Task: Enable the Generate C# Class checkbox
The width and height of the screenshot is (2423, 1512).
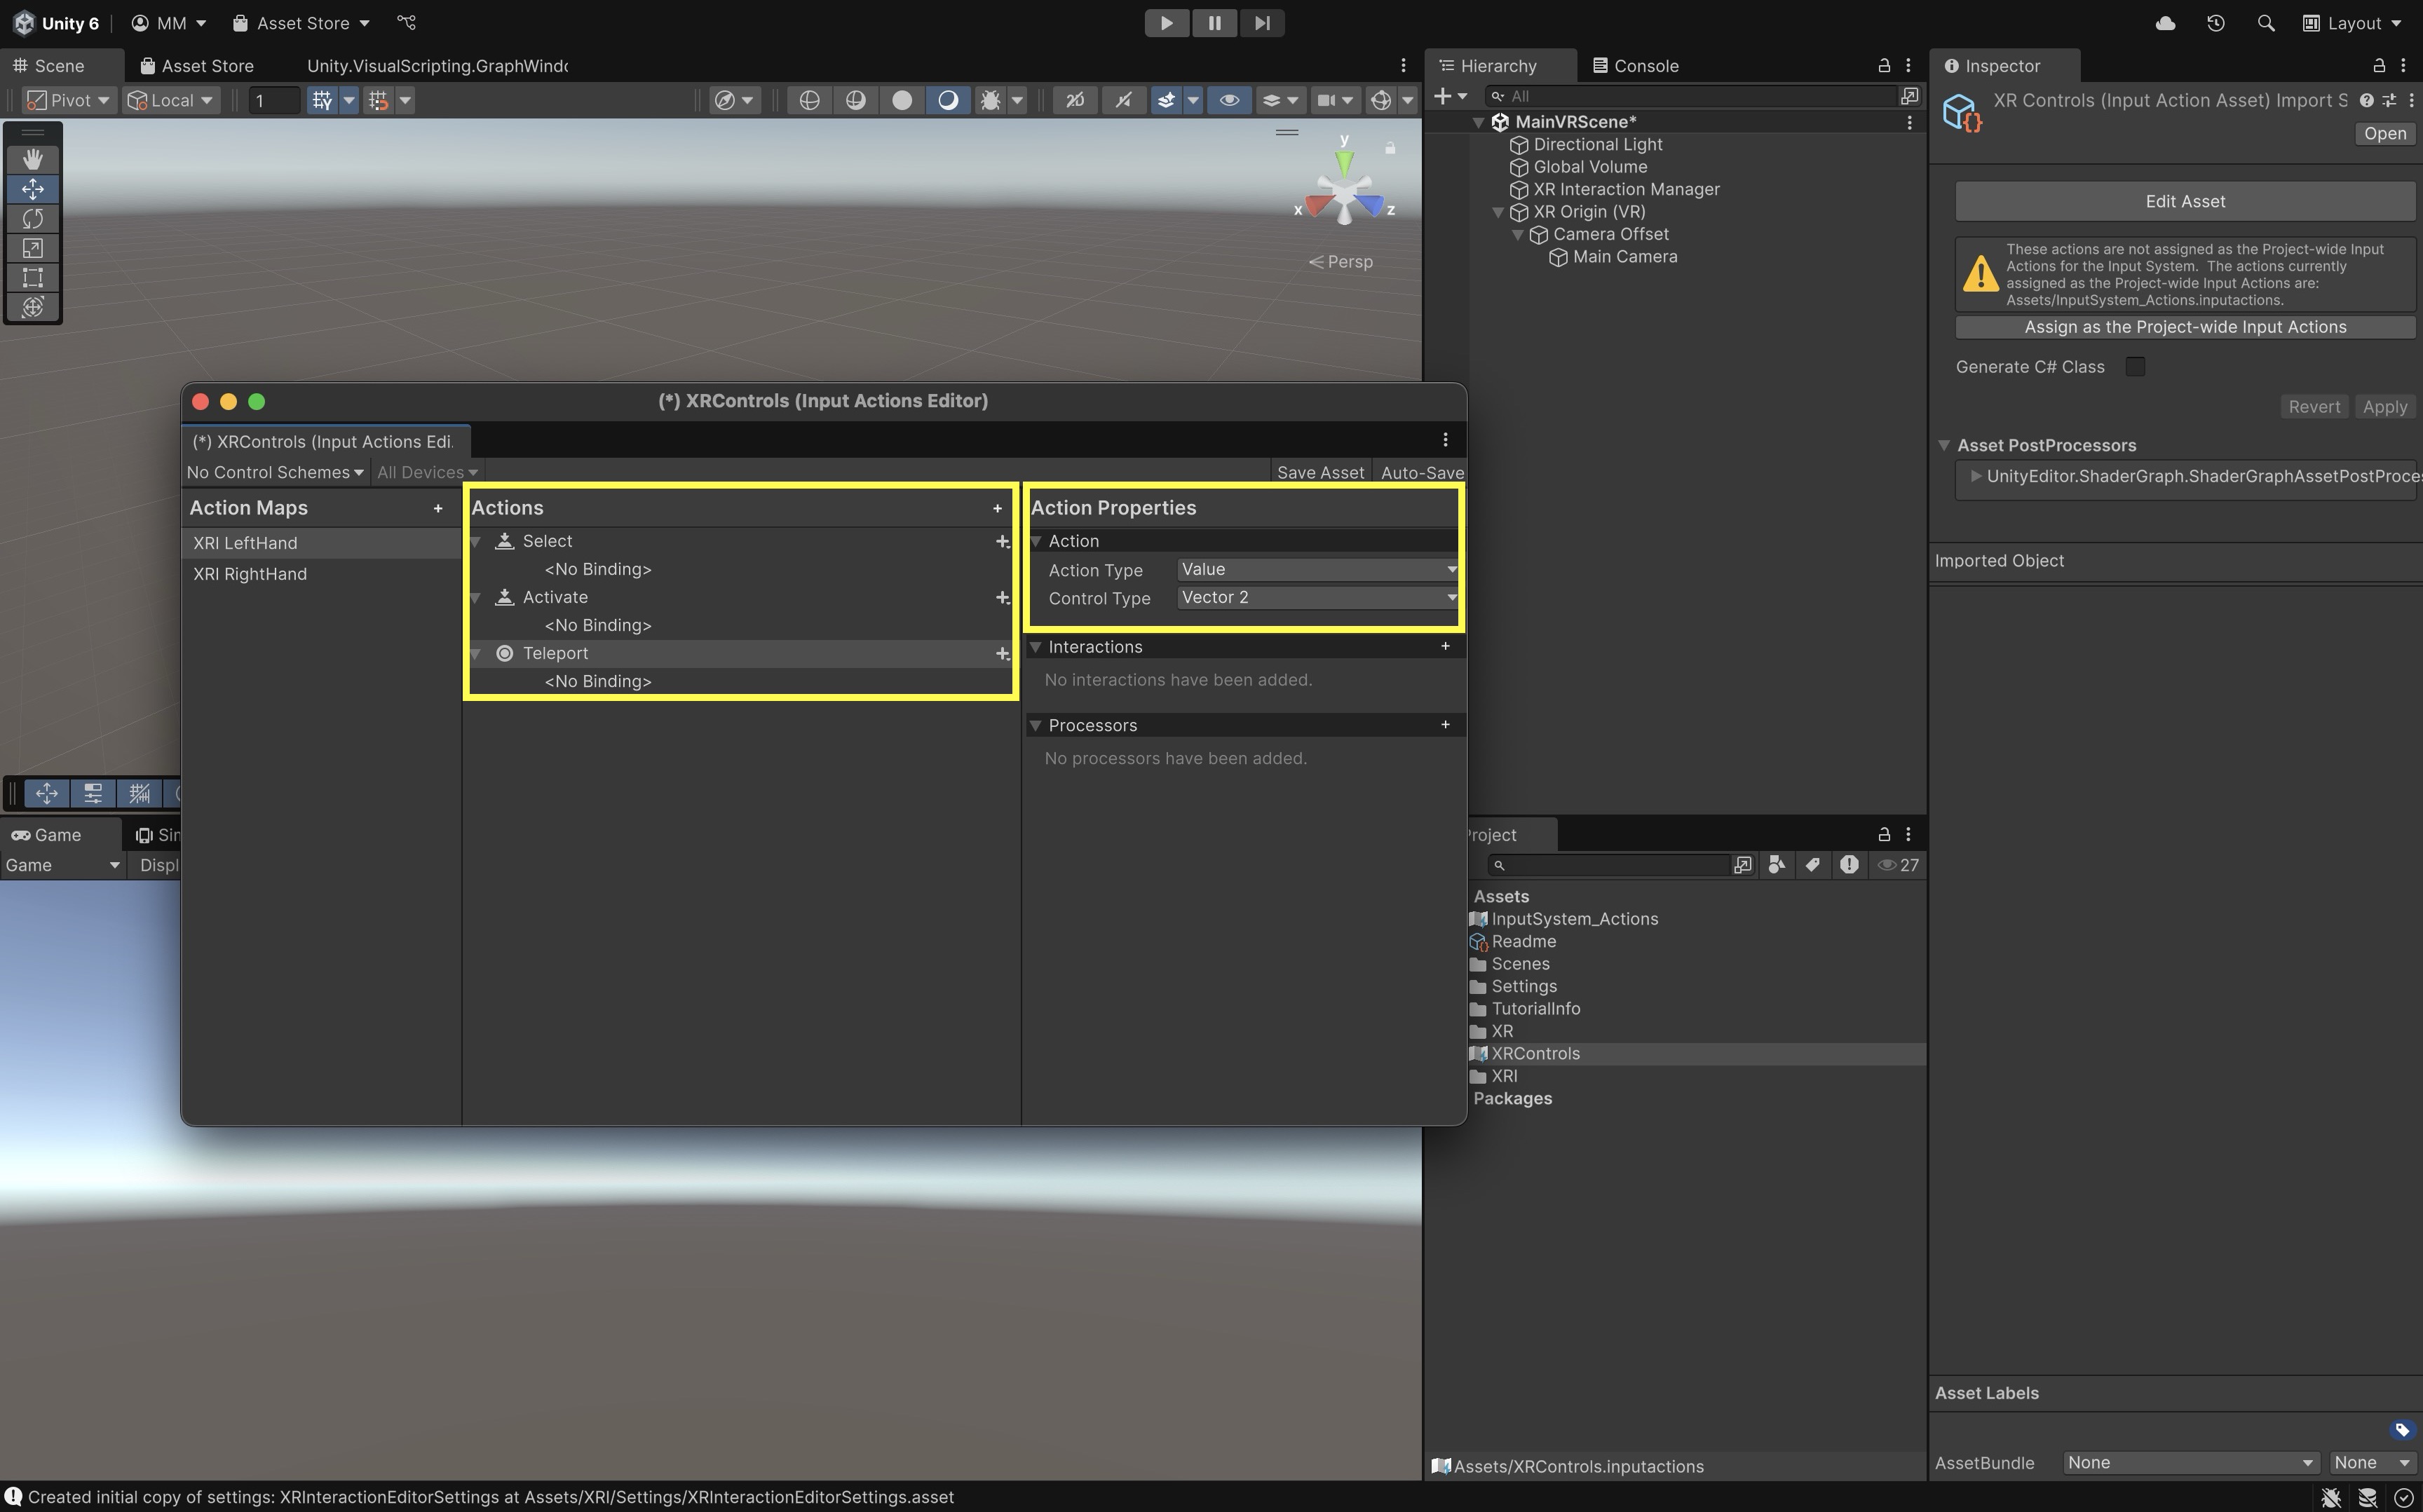Action: [2135, 367]
